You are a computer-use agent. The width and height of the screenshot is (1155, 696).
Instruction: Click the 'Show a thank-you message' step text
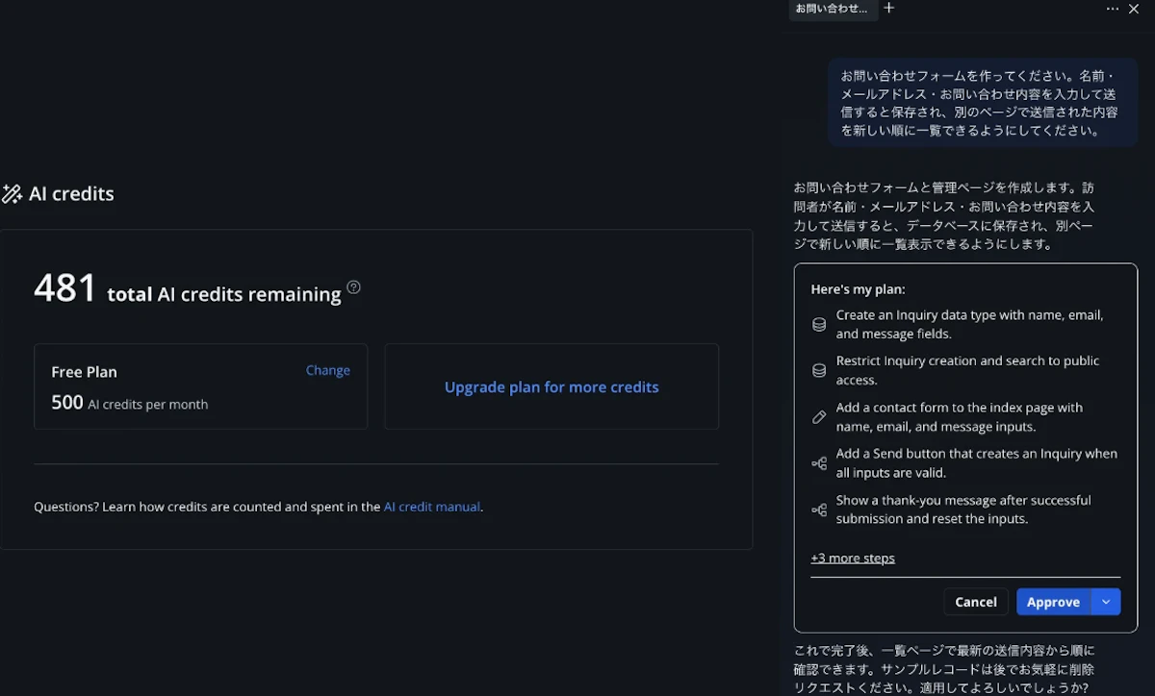(x=963, y=510)
